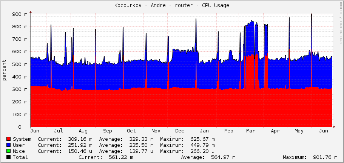The height and width of the screenshot is (163, 344).
Task: Click the 'Mar' x-axis month label
Action: point(250,131)
